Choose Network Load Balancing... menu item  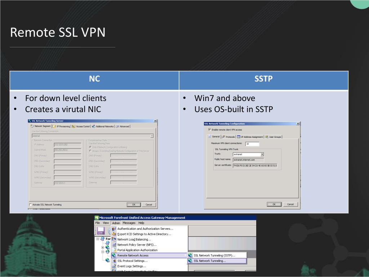pyautogui.click(x=150, y=239)
